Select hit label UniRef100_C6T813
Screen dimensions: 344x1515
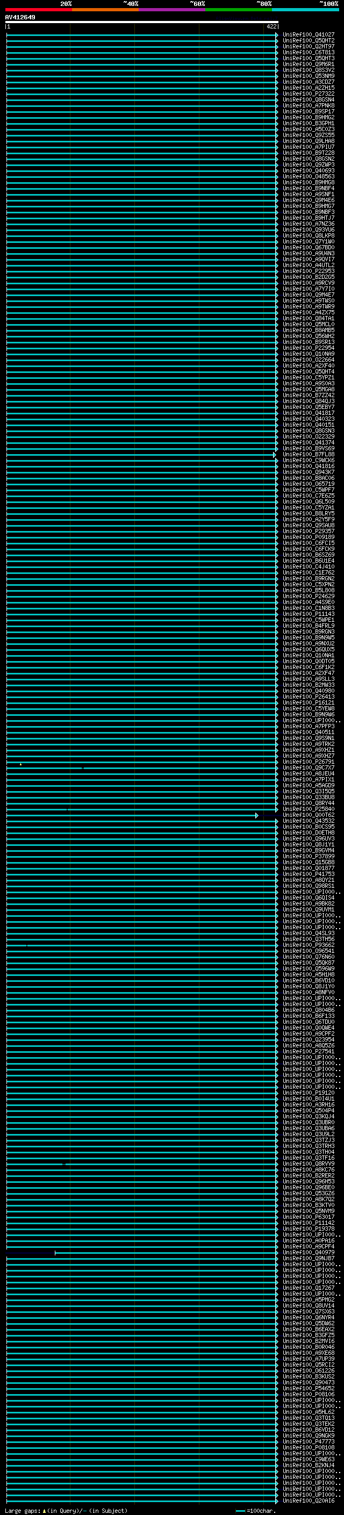pos(309,52)
